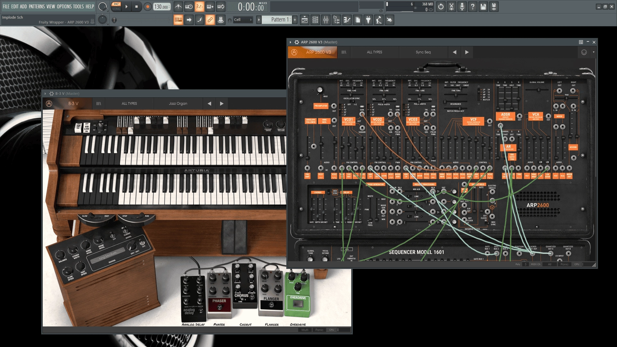Open B-3 V window gear settings

tap(51, 93)
